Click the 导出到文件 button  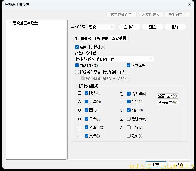177,15
